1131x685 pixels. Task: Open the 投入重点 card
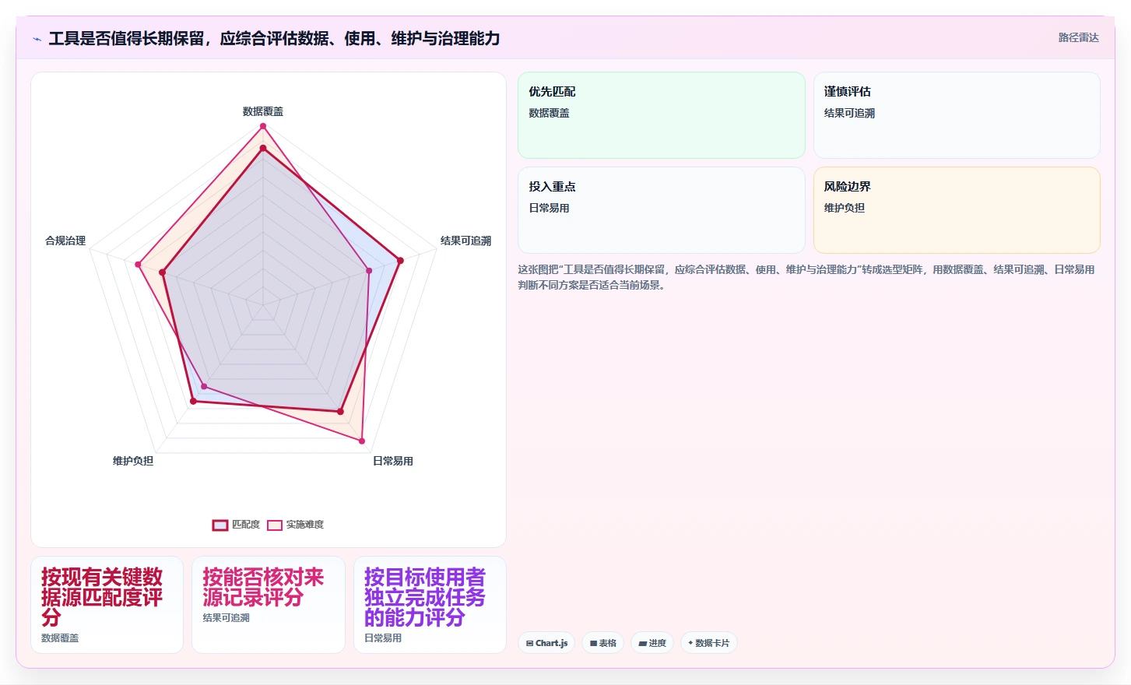662,210
